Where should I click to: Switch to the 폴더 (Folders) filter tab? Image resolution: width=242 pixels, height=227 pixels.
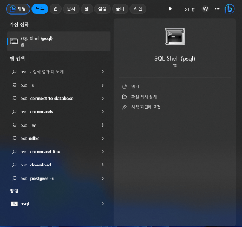(120, 9)
